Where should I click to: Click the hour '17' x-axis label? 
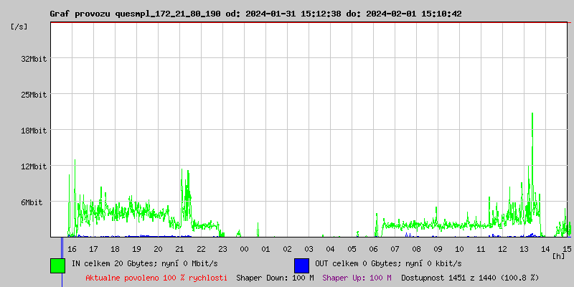94,249
